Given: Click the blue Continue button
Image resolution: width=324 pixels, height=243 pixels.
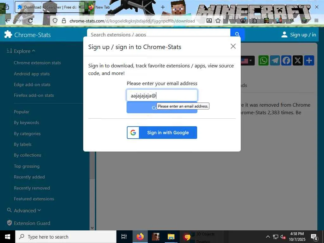Looking at the screenshot, I should (x=162, y=108).
